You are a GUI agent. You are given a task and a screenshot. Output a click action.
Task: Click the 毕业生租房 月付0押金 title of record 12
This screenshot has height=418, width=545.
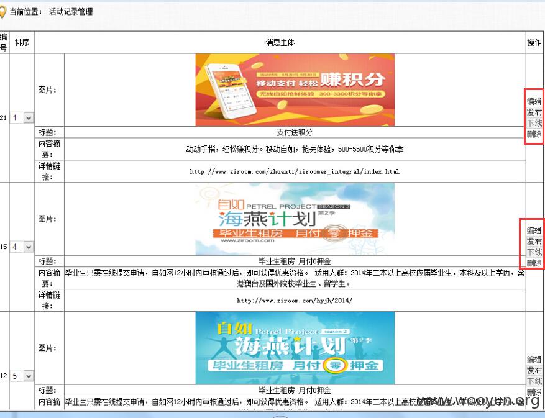(x=295, y=390)
